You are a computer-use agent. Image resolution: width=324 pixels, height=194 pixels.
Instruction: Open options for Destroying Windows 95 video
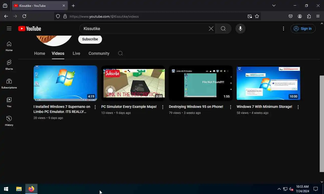[231, 107]
